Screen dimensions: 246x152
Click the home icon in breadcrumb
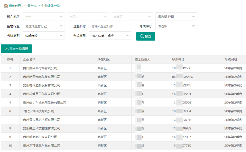pyautogui.click(x=6, y=6)
